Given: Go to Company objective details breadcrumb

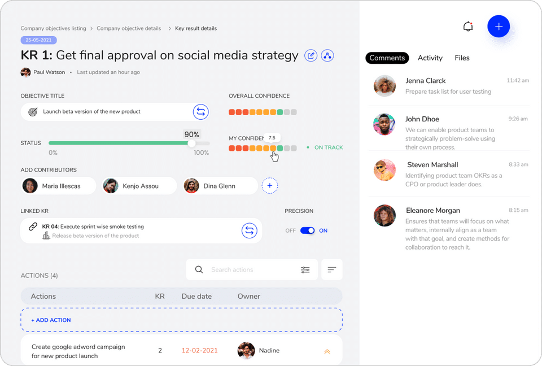Looking at the screenshot, I should (x=129, y=28).
